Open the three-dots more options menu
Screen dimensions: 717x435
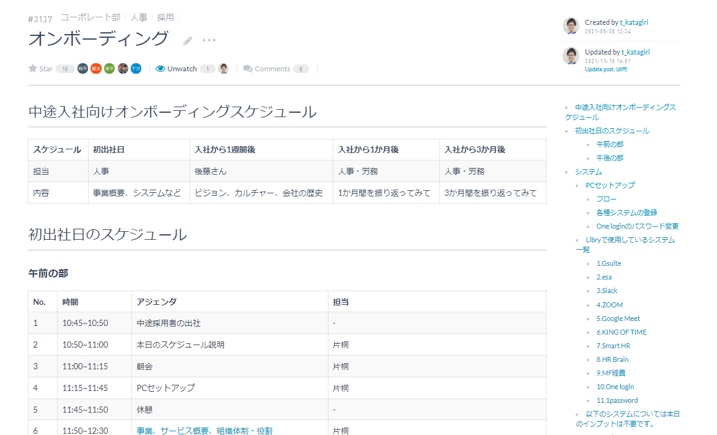pos(209,40)
